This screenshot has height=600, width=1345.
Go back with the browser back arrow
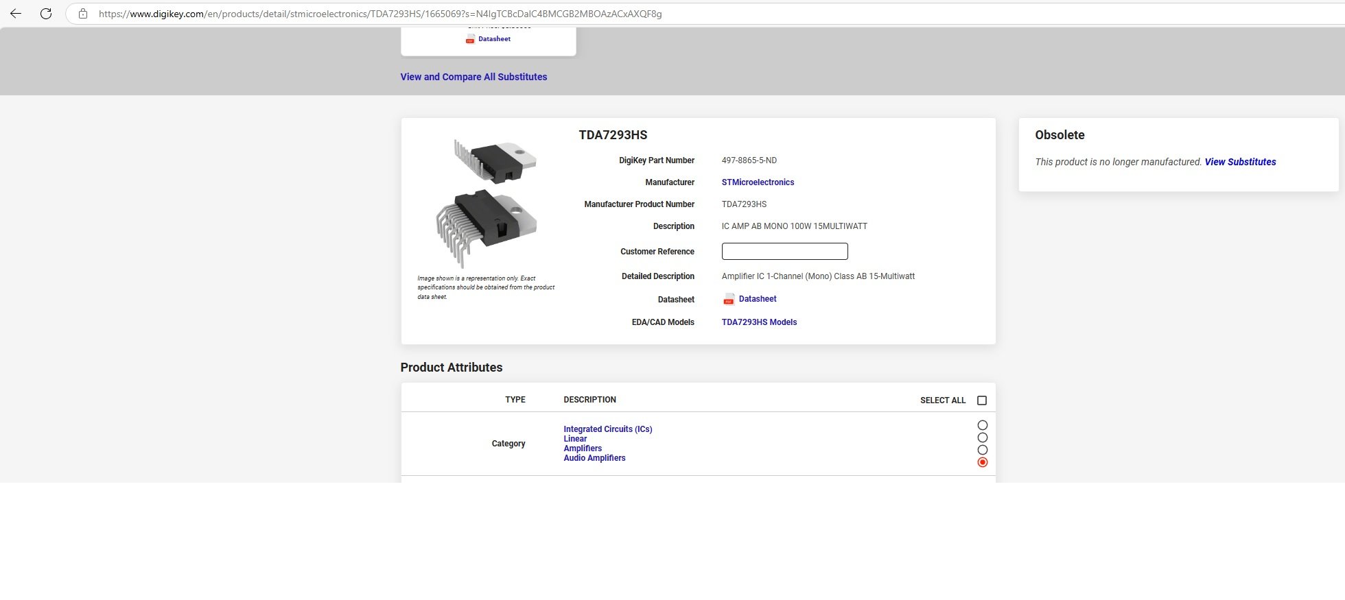(16, 14)
